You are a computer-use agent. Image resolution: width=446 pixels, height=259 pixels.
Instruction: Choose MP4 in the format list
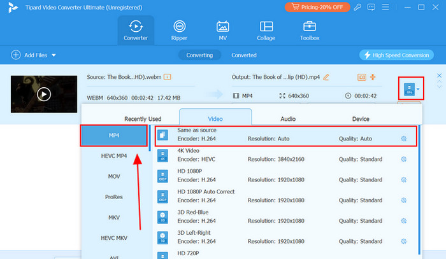(x=114, y=136)
